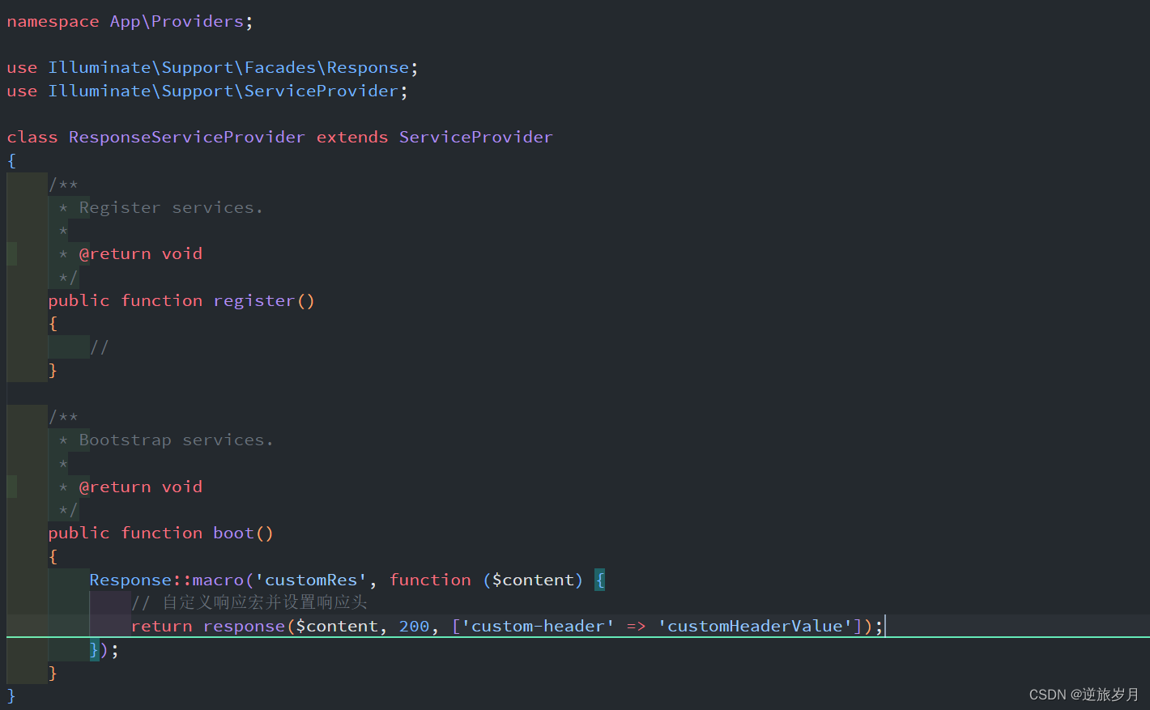Click the 'function' keyword of the closure
Image resolution: width=1150 pixels, height=710 pixels.
pos(430,580)
